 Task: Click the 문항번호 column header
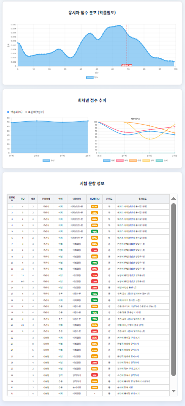pos(12,199)
